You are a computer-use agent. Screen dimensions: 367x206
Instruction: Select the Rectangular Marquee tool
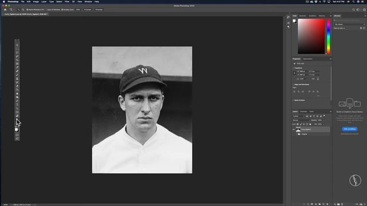(x=17, y=49)
